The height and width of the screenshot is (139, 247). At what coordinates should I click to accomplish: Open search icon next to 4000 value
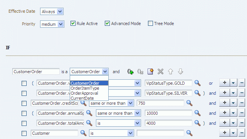[x=198, y=123]
